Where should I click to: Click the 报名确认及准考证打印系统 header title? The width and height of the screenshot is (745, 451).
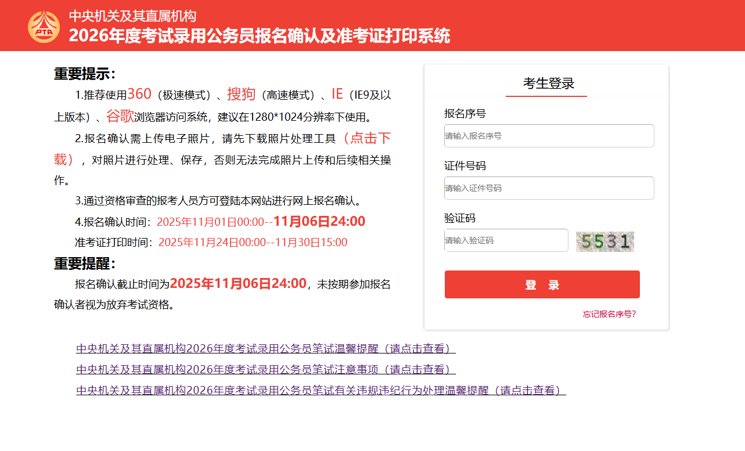click(x=260, y=35)
